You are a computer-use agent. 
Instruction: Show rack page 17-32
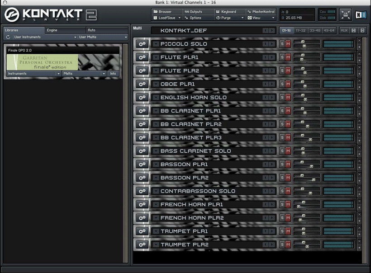coord(300,30)
